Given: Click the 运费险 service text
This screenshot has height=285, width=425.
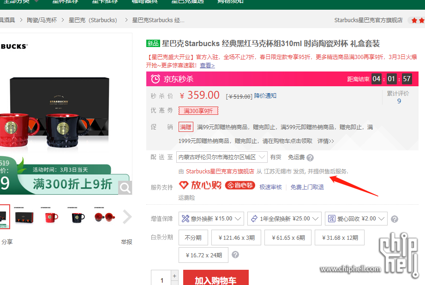Looking at the screenshot, I should 186,198.
